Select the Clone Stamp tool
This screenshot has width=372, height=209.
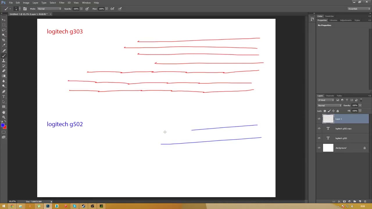[4, 61]
